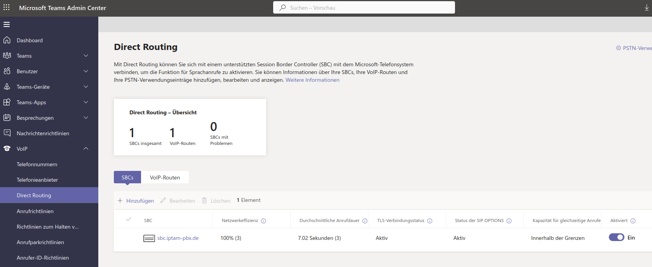Open the sbc.iptam-pbx.de SBC link
The width and height of the screenshot is (652, 267).
pos(178,238)
